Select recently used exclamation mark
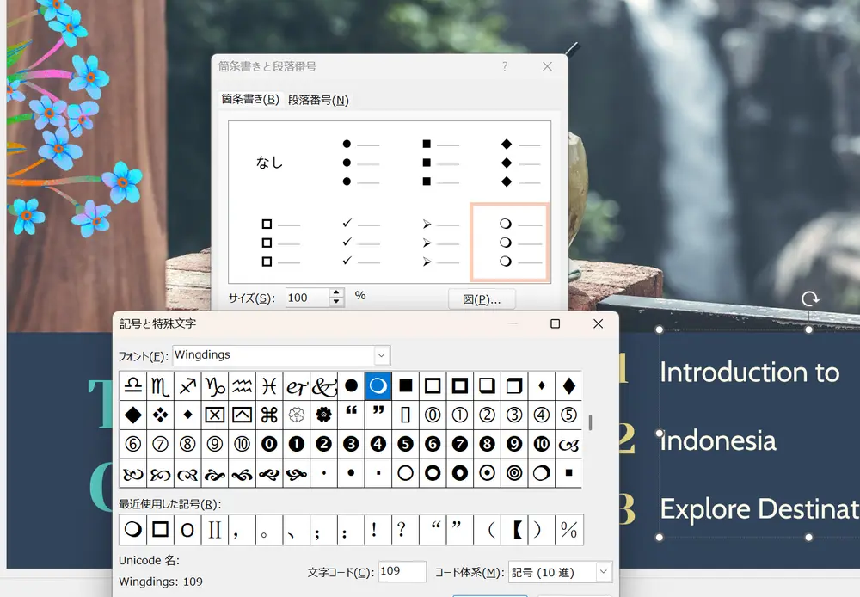Image resolution: width=860 pixels, height=597 pixels. pos(378,530)
